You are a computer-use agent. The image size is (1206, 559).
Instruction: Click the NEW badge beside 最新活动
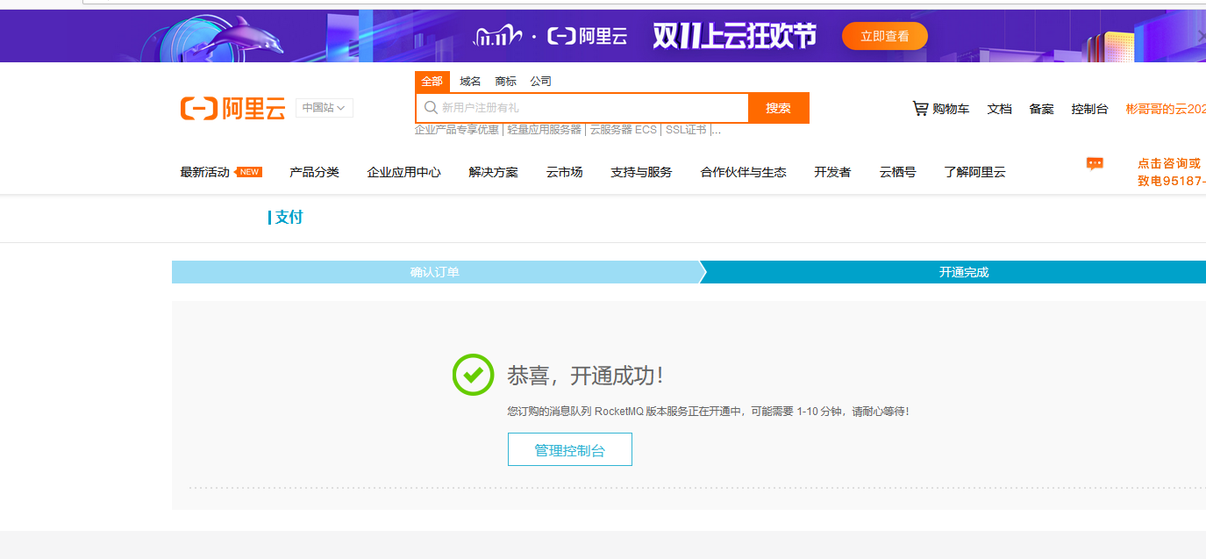[x=249, y=172]
